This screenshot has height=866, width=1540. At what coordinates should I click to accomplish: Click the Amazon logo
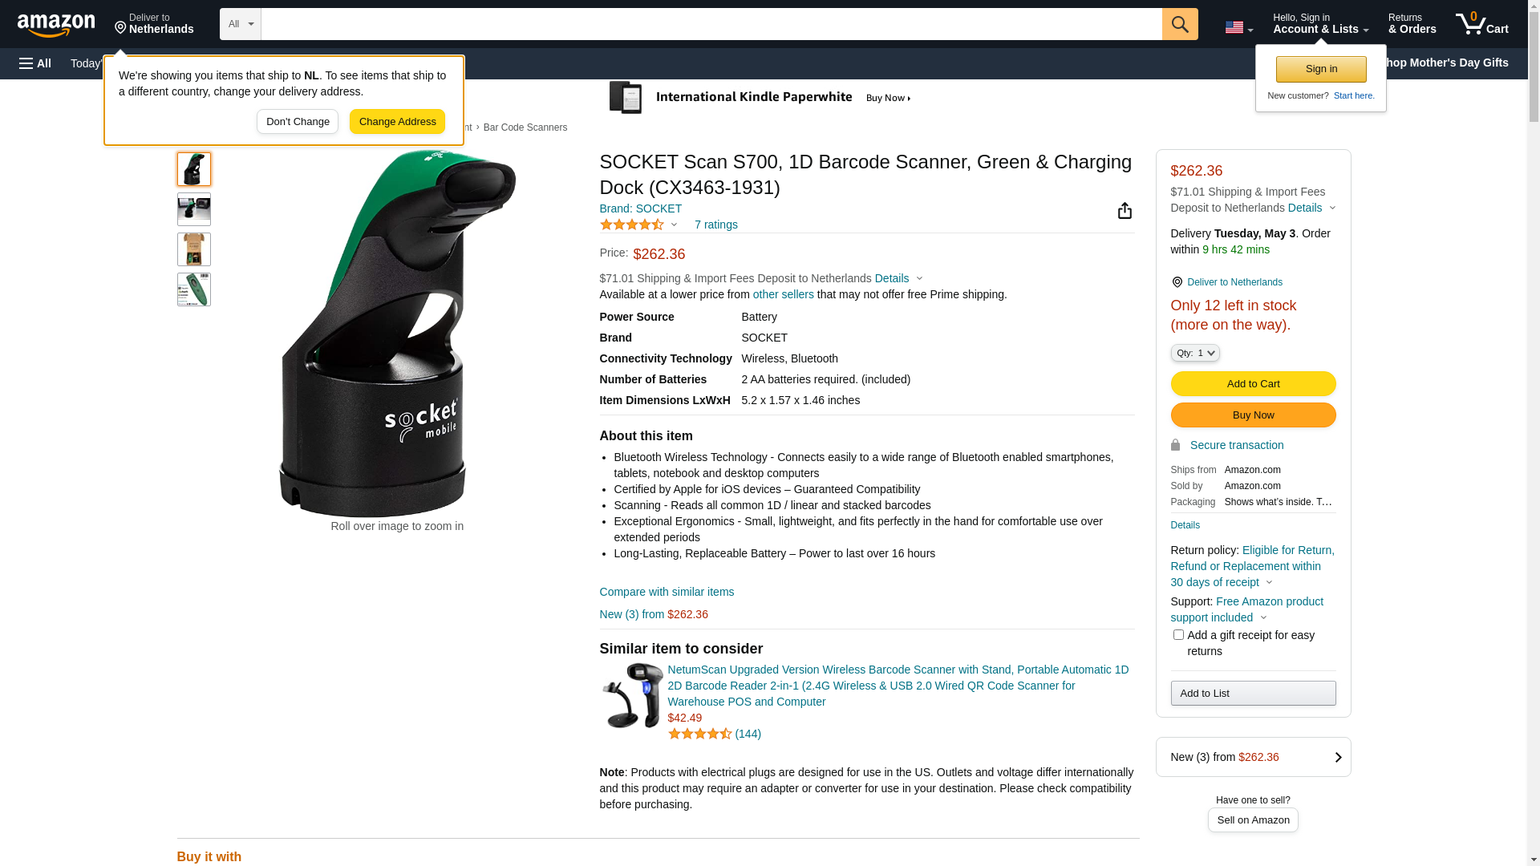coord(56,25)
